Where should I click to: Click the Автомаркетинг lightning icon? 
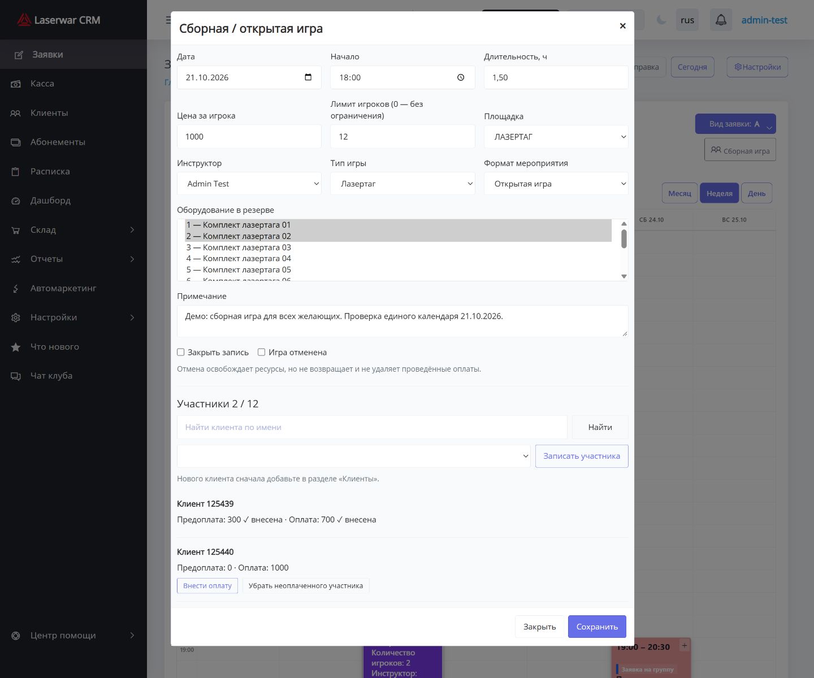(x=16, y=289)
